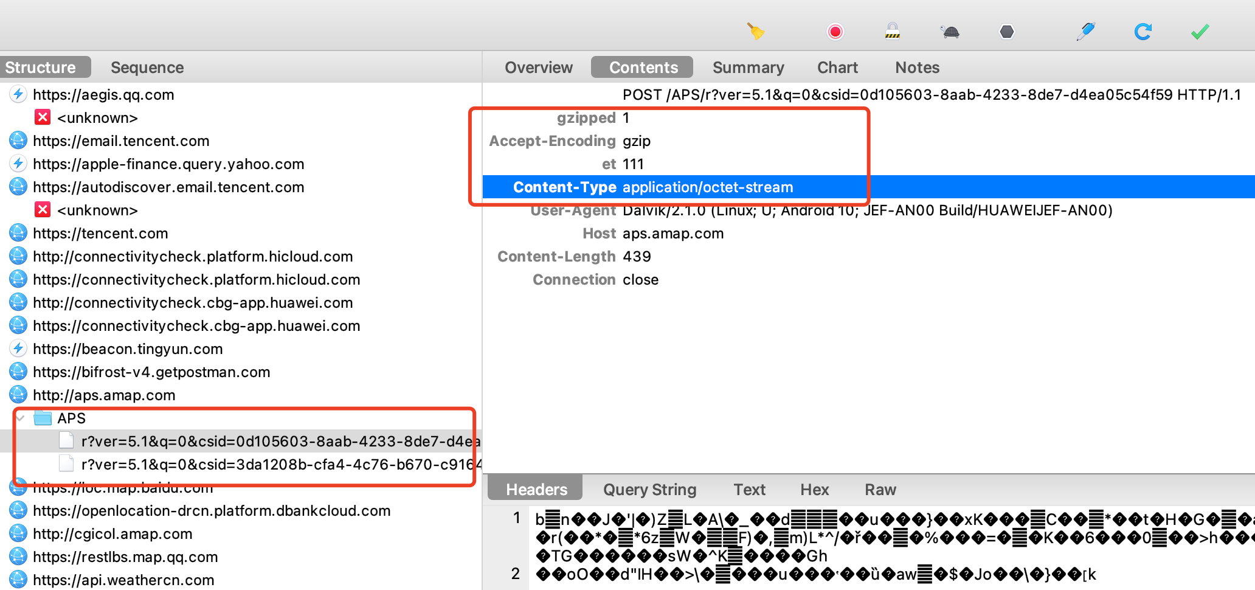Select the https://beacon.tingyun.com host row
1255x590 pixels.
pyautogui.click(x=241, y=349)
